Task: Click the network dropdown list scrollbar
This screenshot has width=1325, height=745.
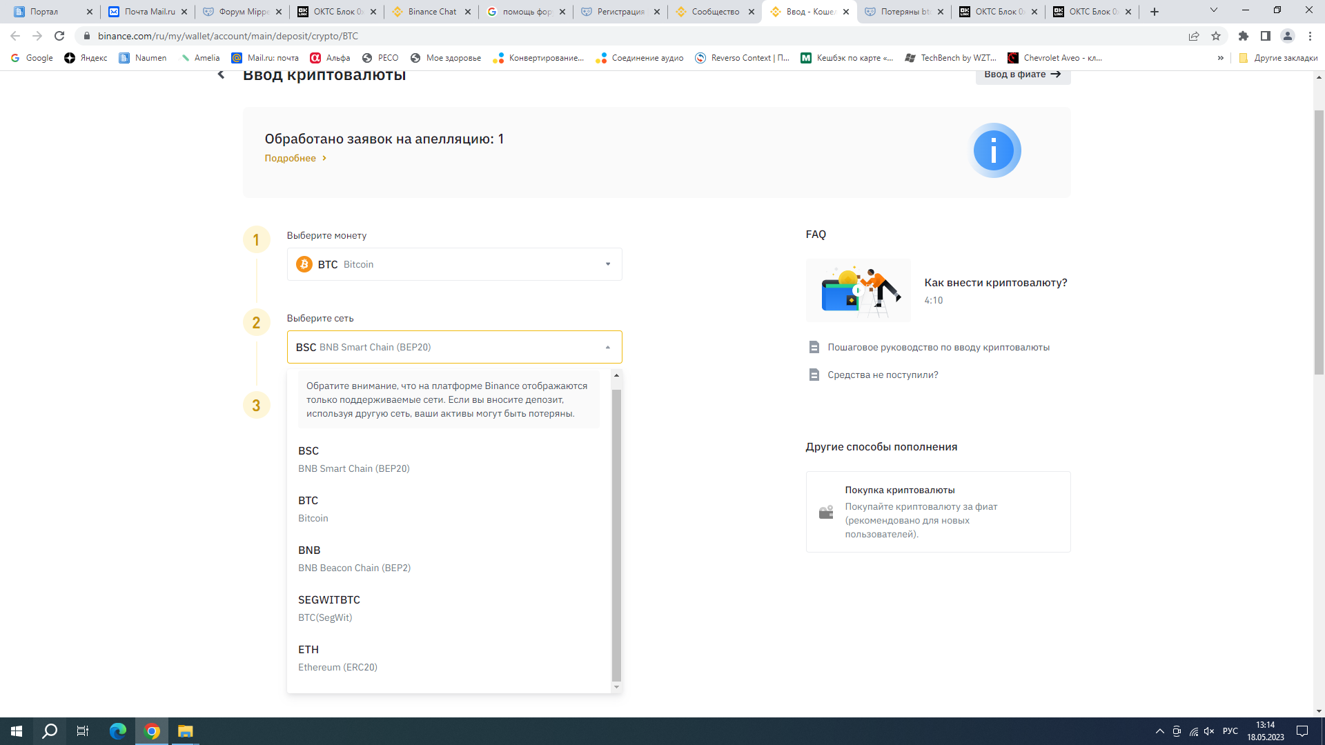Action: tap(616, 535)
